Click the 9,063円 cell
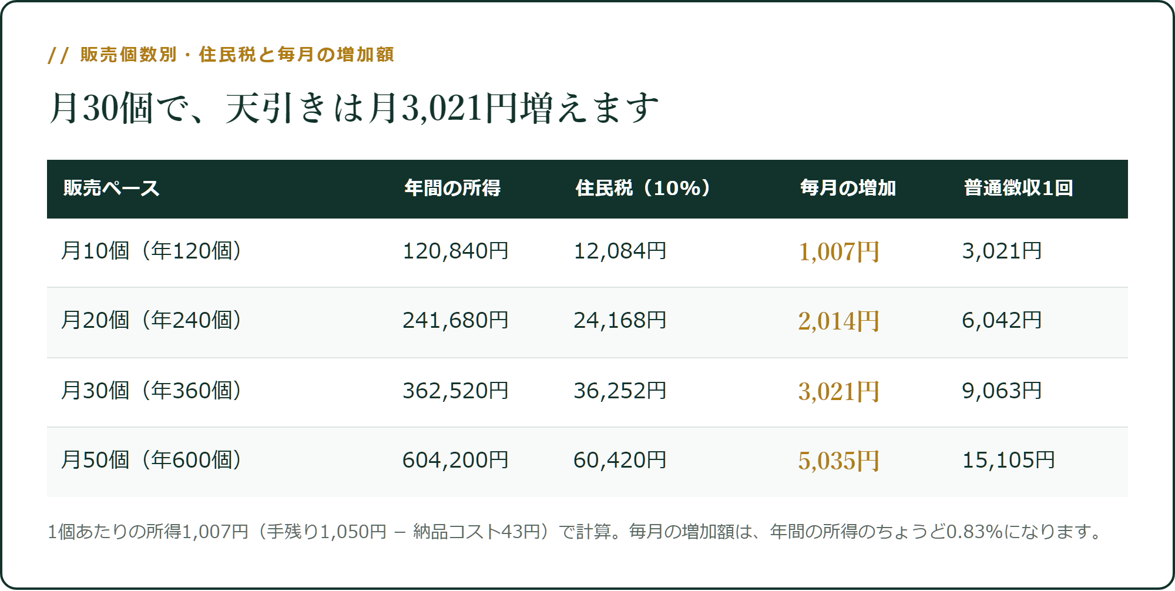This screenshot has height=591, width=1175. 1002,391
